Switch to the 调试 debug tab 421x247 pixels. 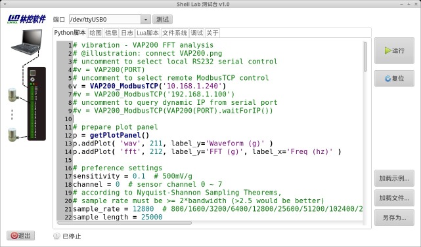click(196, 33)
